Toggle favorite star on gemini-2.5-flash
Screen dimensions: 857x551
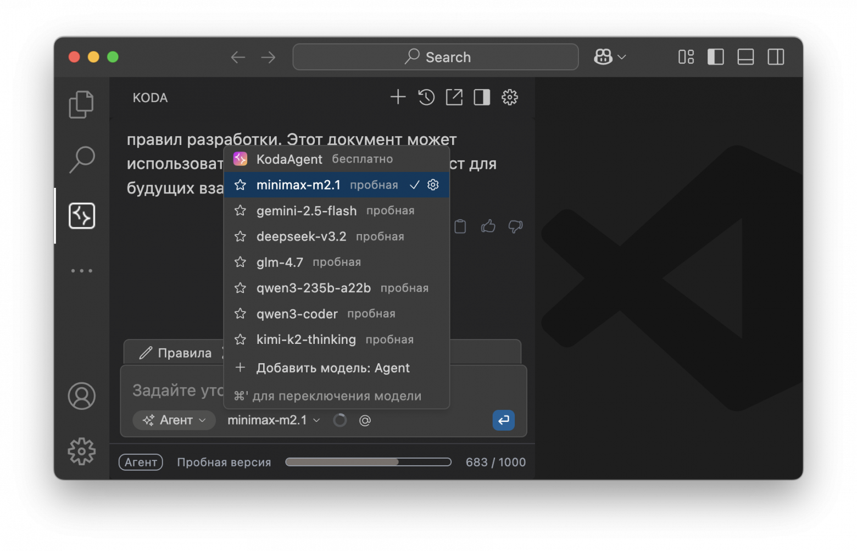pos(240,210)
